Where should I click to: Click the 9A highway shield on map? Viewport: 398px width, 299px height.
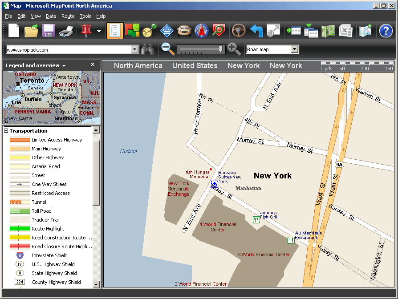click(339, 165)
